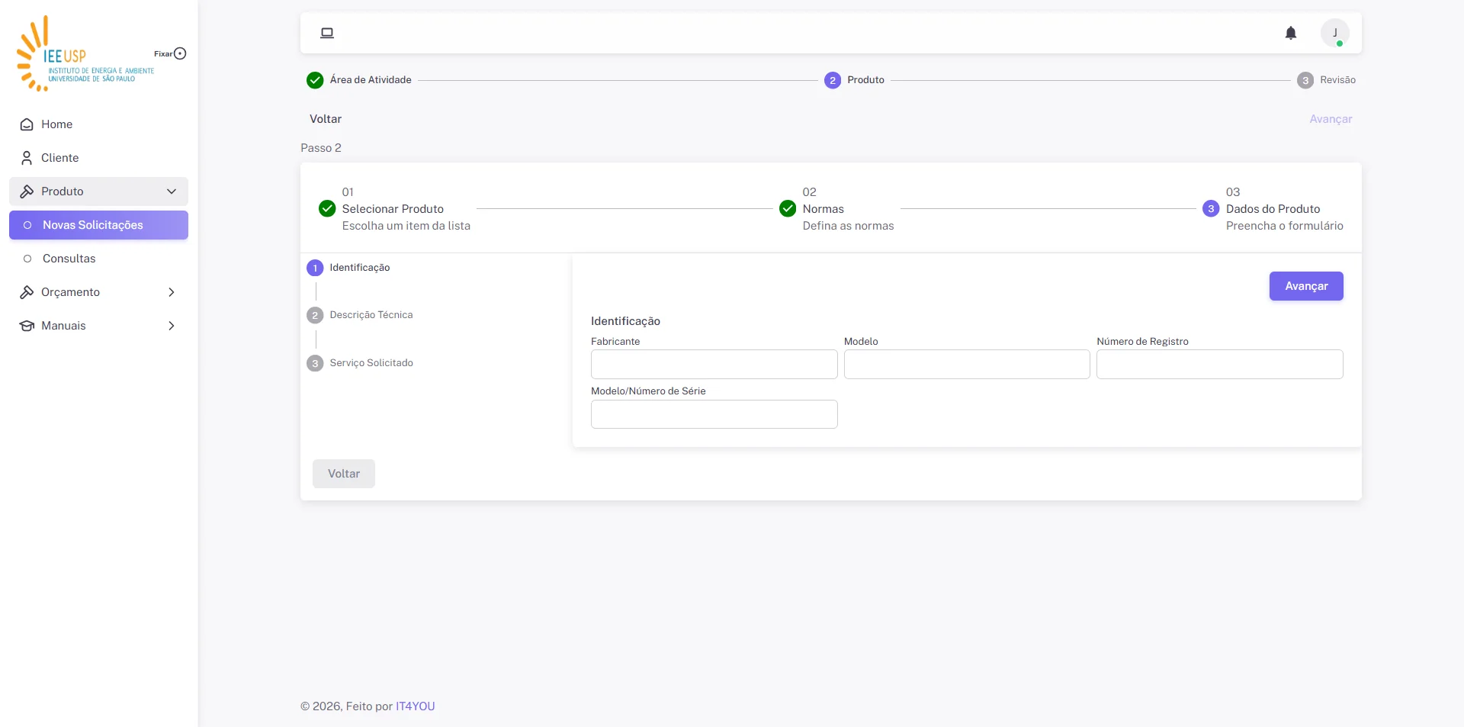Open Identificação vertical step
The width and height of the screenshot is (1464, 727).
coord(348,268)
